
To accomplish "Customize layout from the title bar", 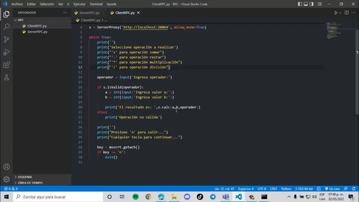I will [x=320, y=4].
